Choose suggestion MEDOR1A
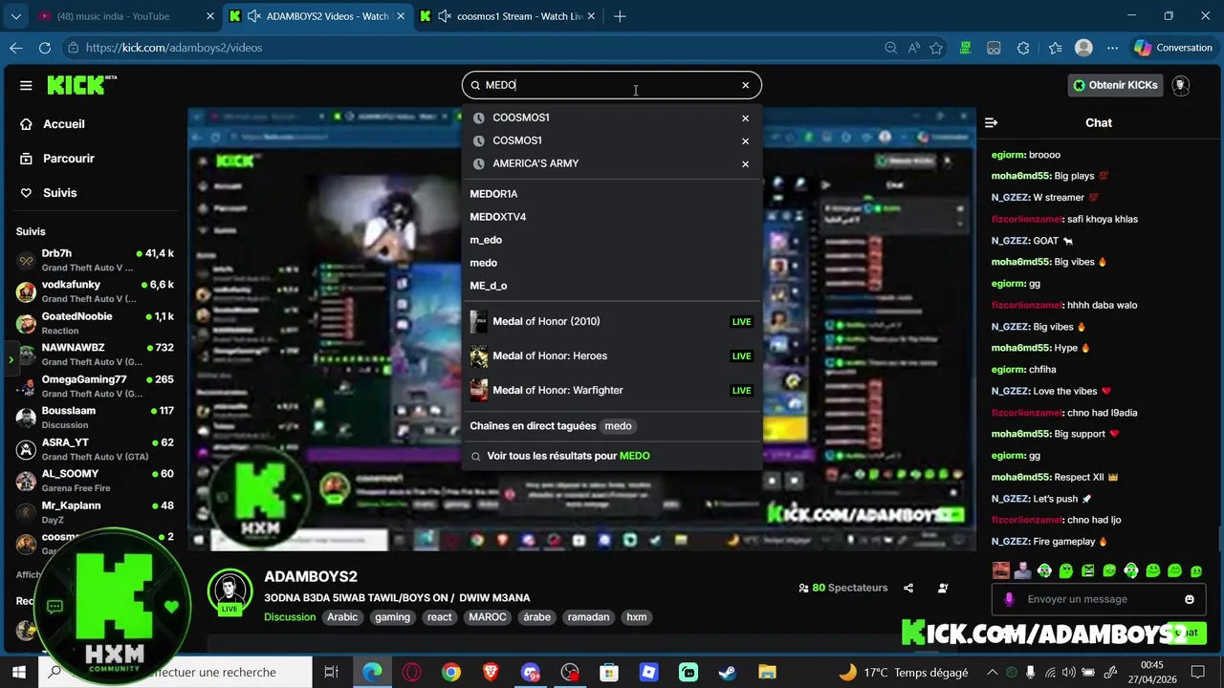 pos(493,194)
